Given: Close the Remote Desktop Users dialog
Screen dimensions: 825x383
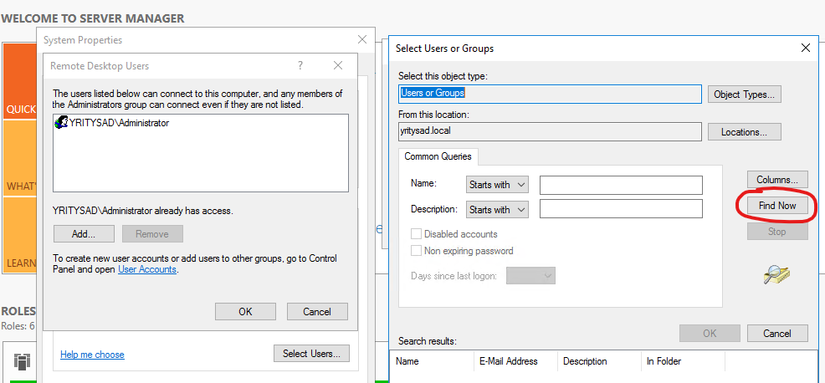Looking at the screenshot, I should 338,65.
